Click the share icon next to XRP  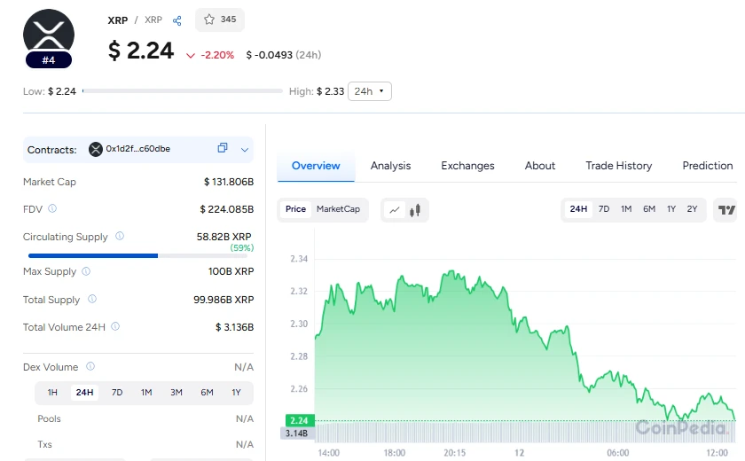point(177,20)
